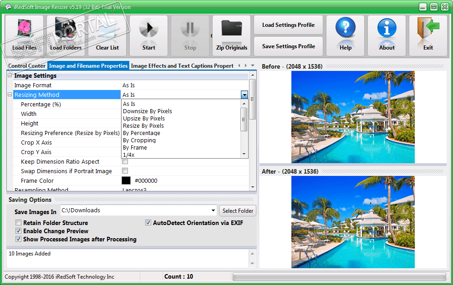Click the tab scroll left arrow
Screen dimensions: 453x285
tap(239, 65)
